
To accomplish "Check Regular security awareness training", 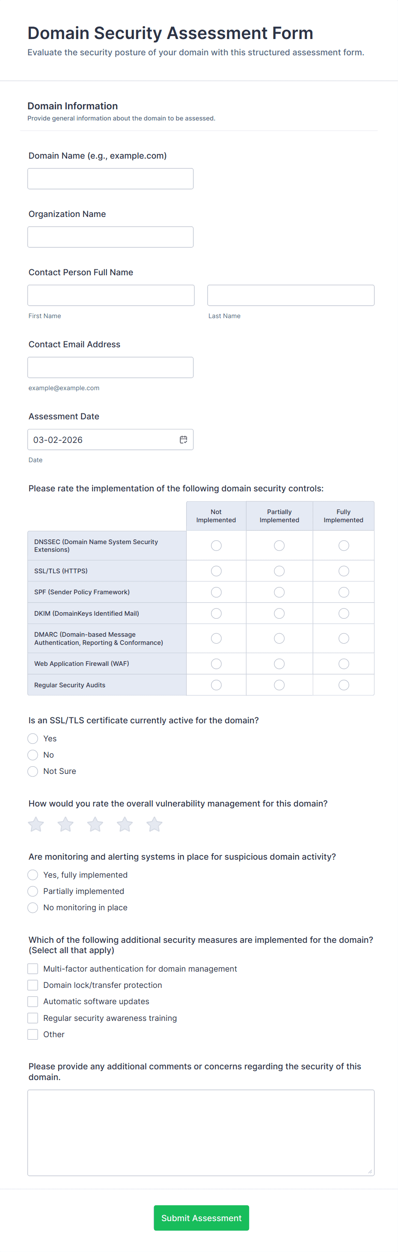I will [x=33, y=1018].
